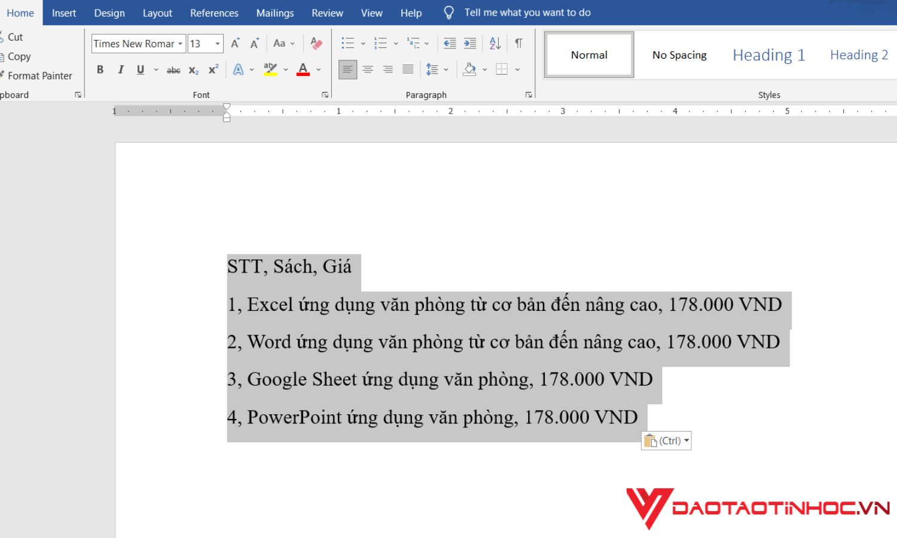Toggle italic formatting on the selection
The height and width of the screenshot is (538, 897).
click(x=120, y=69)
